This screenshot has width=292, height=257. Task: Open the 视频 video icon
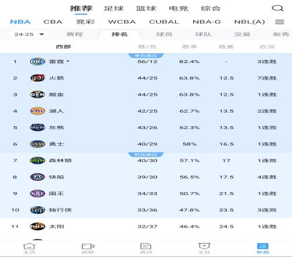coord(88,248)
